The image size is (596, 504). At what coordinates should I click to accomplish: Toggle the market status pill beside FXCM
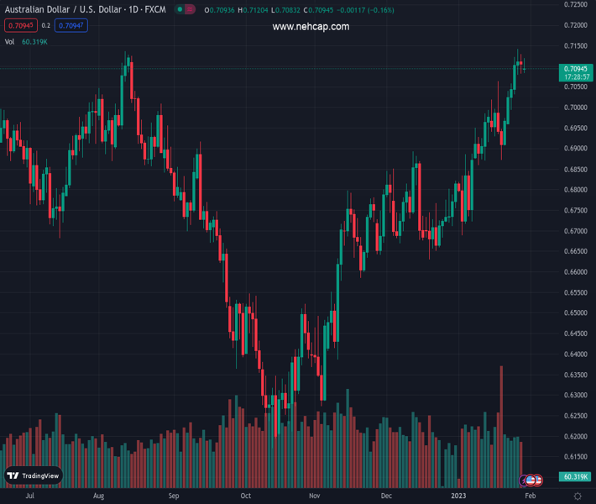[x=186, y=9]
